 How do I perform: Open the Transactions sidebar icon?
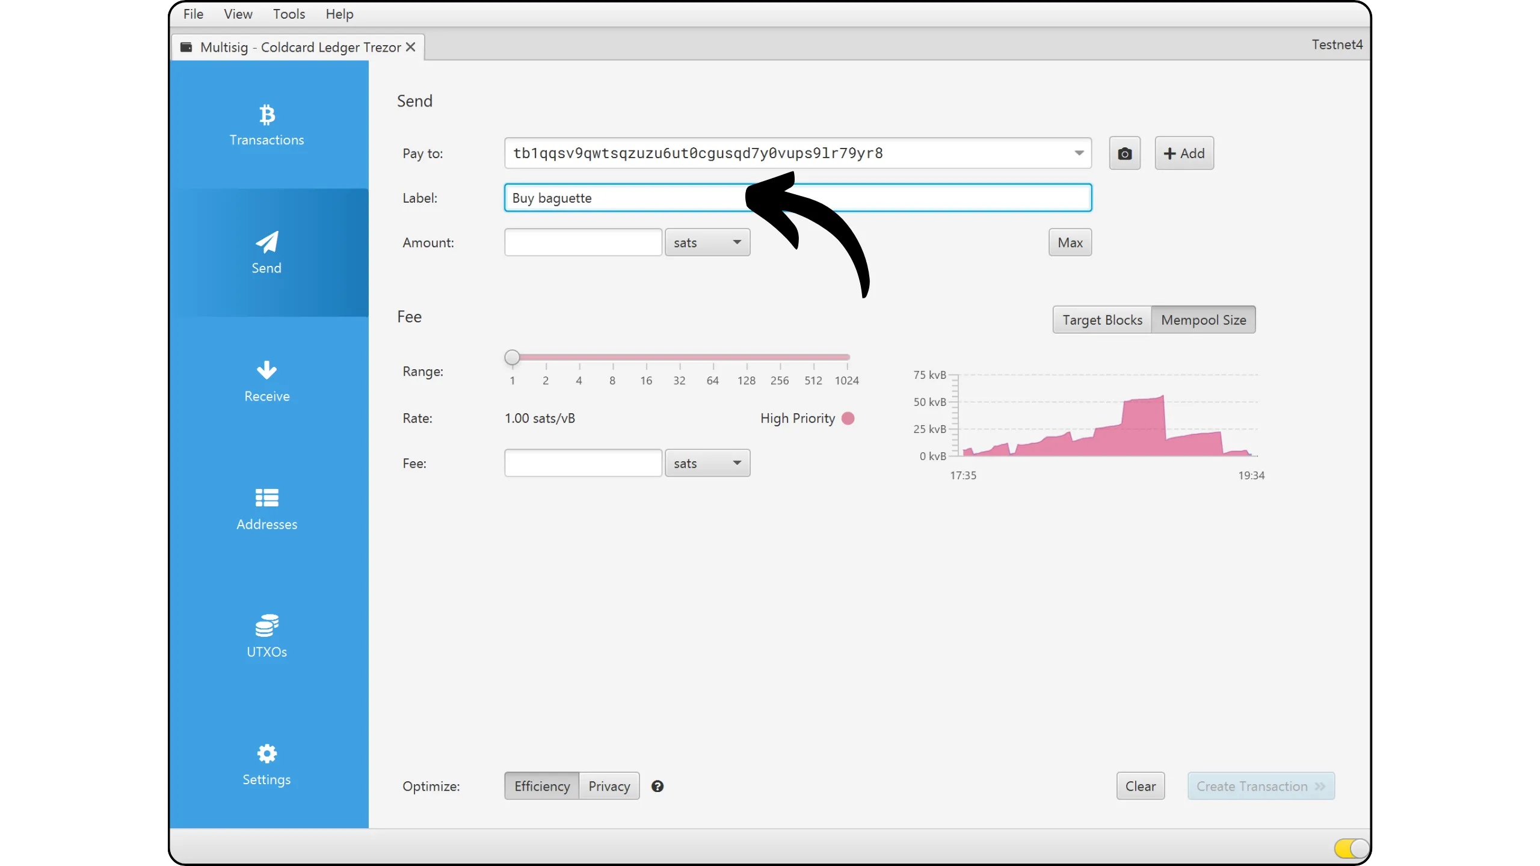pos(266,115)
